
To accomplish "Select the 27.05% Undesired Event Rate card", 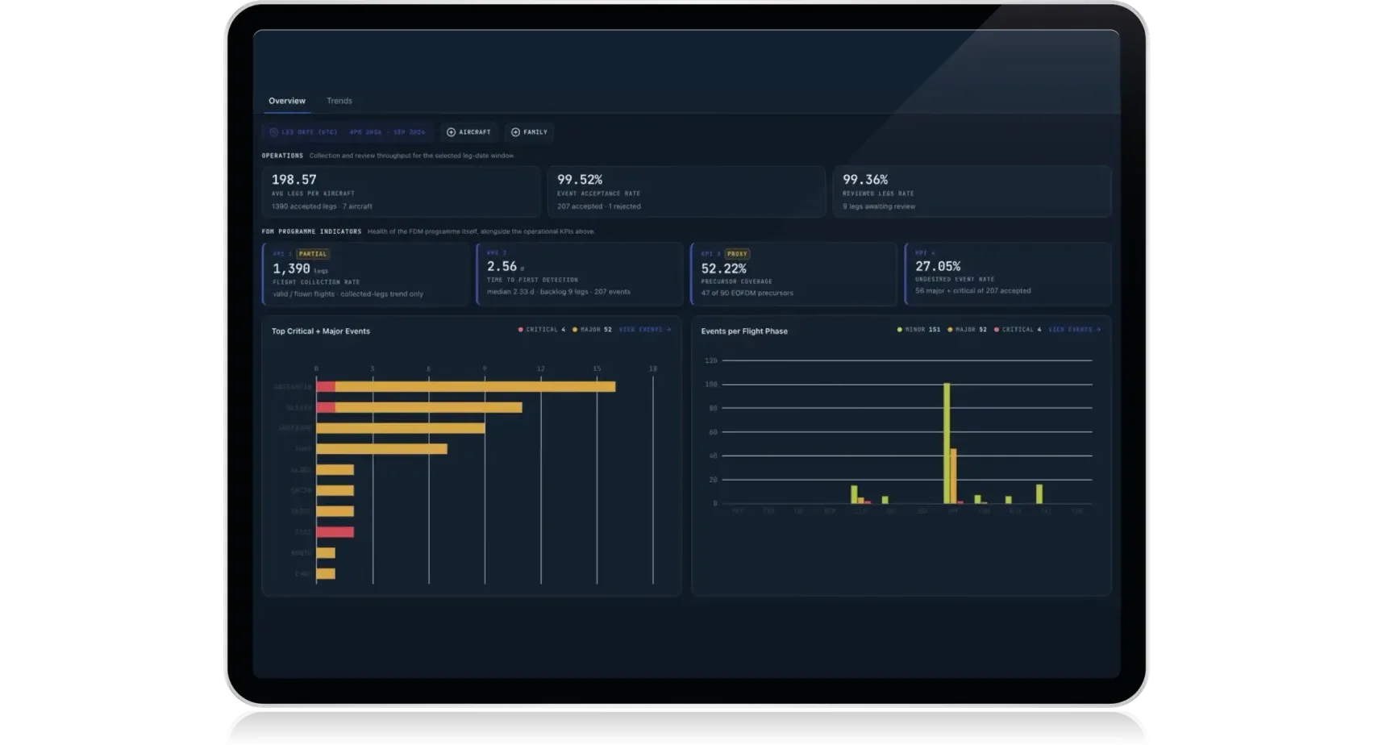I will point(1008,274).
